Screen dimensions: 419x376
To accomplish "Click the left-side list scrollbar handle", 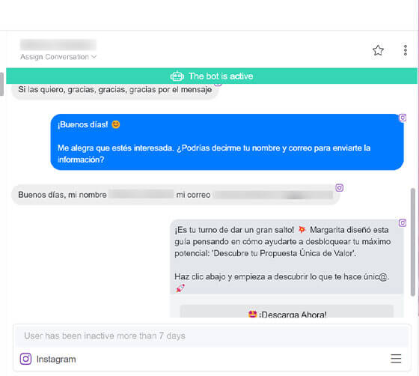I will tap(1, 84).
